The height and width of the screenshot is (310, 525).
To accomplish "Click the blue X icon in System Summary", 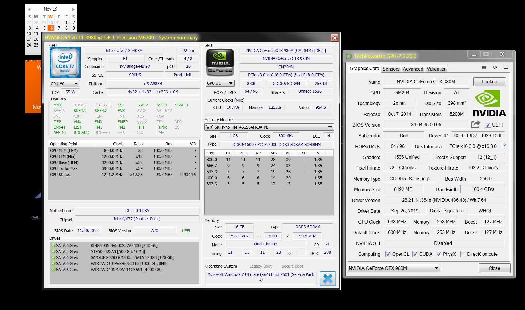I will tap(328, 278).
